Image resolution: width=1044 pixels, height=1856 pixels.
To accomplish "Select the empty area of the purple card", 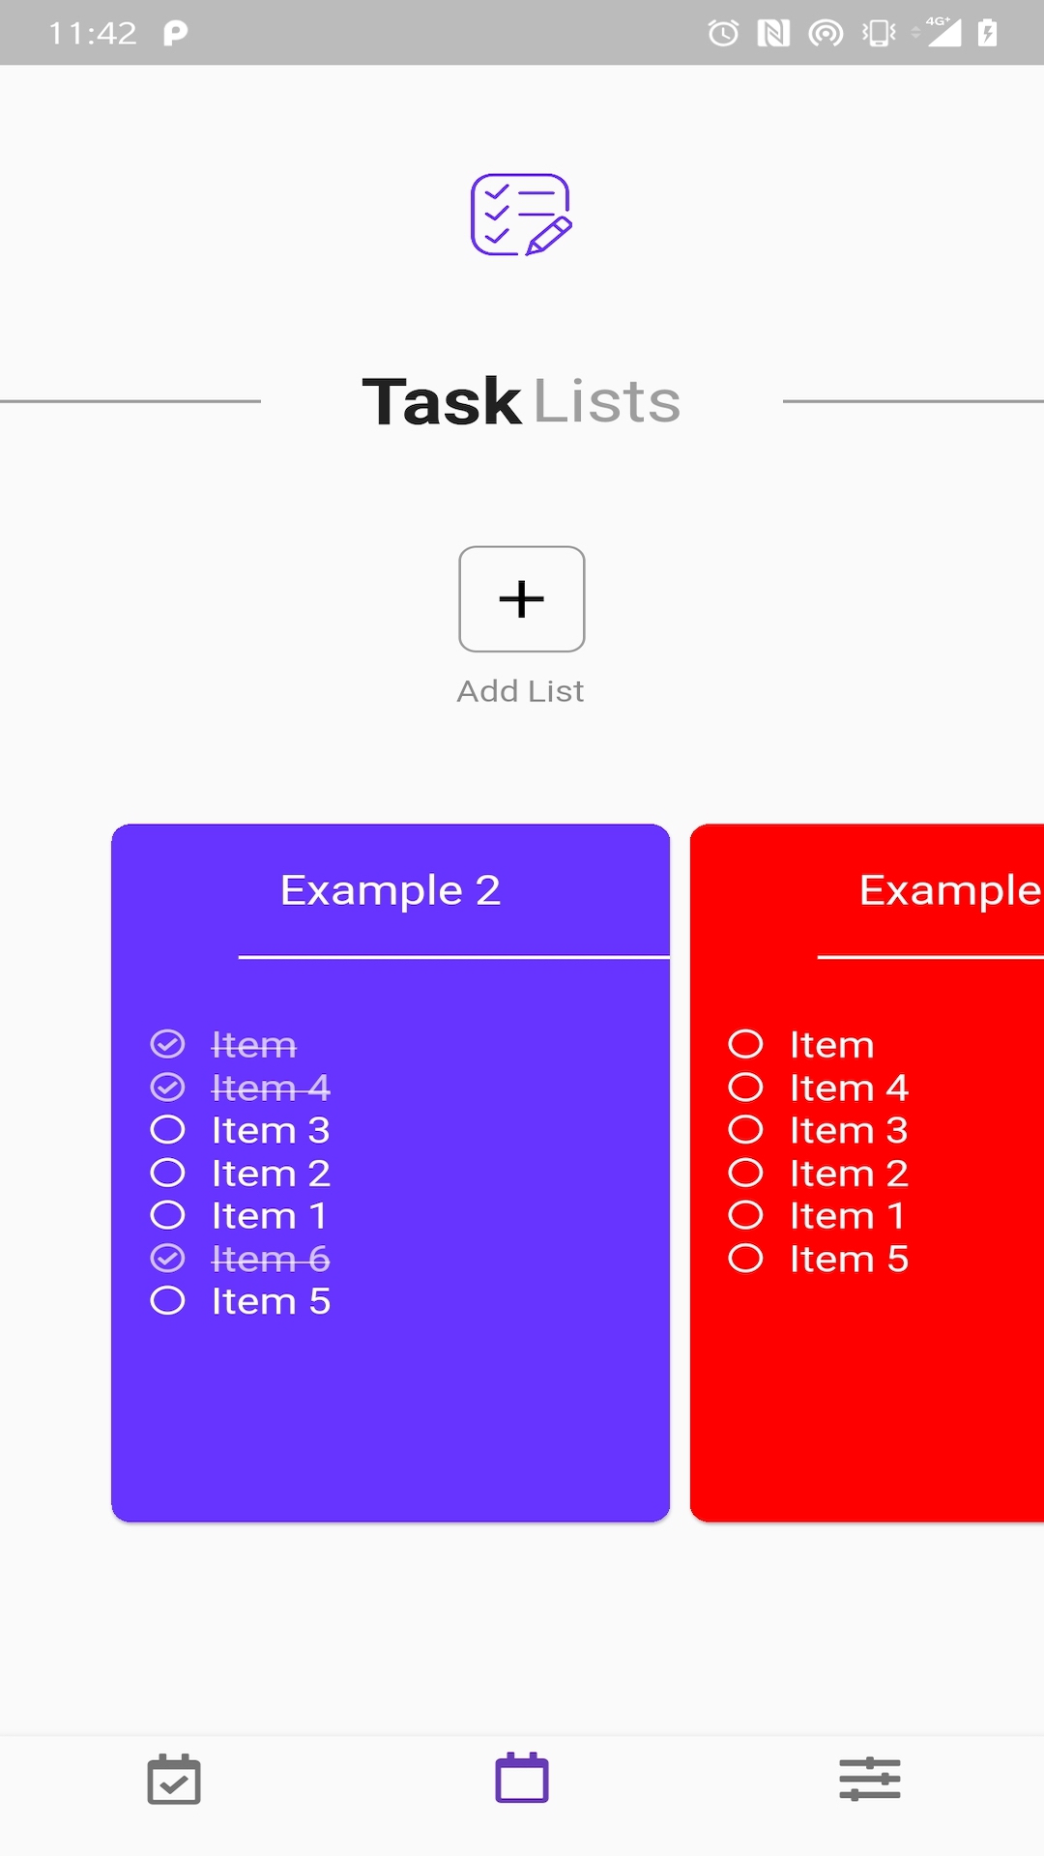I will pyautogui.click(x=391, y=1421).
